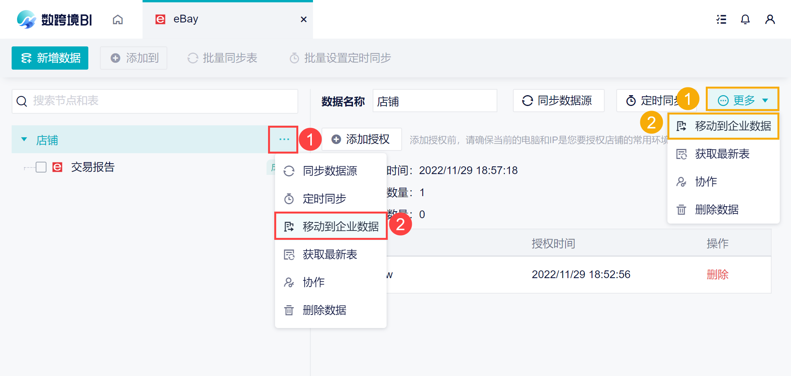Click the eBay tab's logo icon
The image size is (791, 376).
click(x=160, y=19)
